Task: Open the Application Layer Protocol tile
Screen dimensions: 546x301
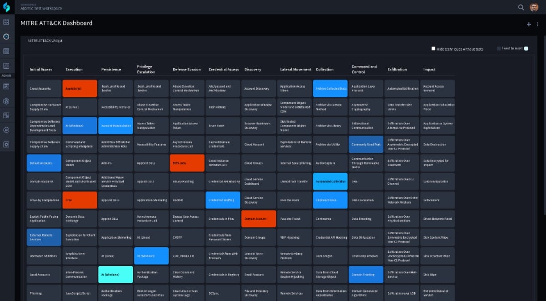Action: [x=366, y=88]
